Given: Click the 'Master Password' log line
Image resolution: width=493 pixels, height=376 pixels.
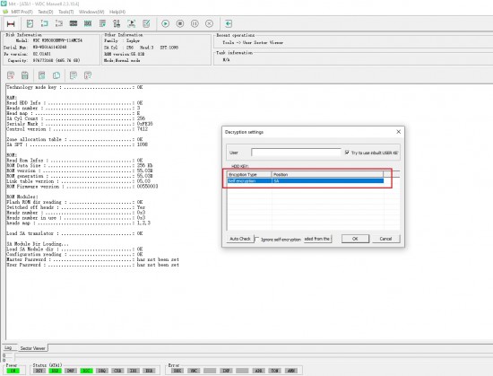Looking at the screenshot, I should point(92,259).
